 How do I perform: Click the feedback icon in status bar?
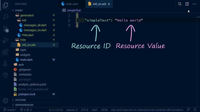coord(188,110)
